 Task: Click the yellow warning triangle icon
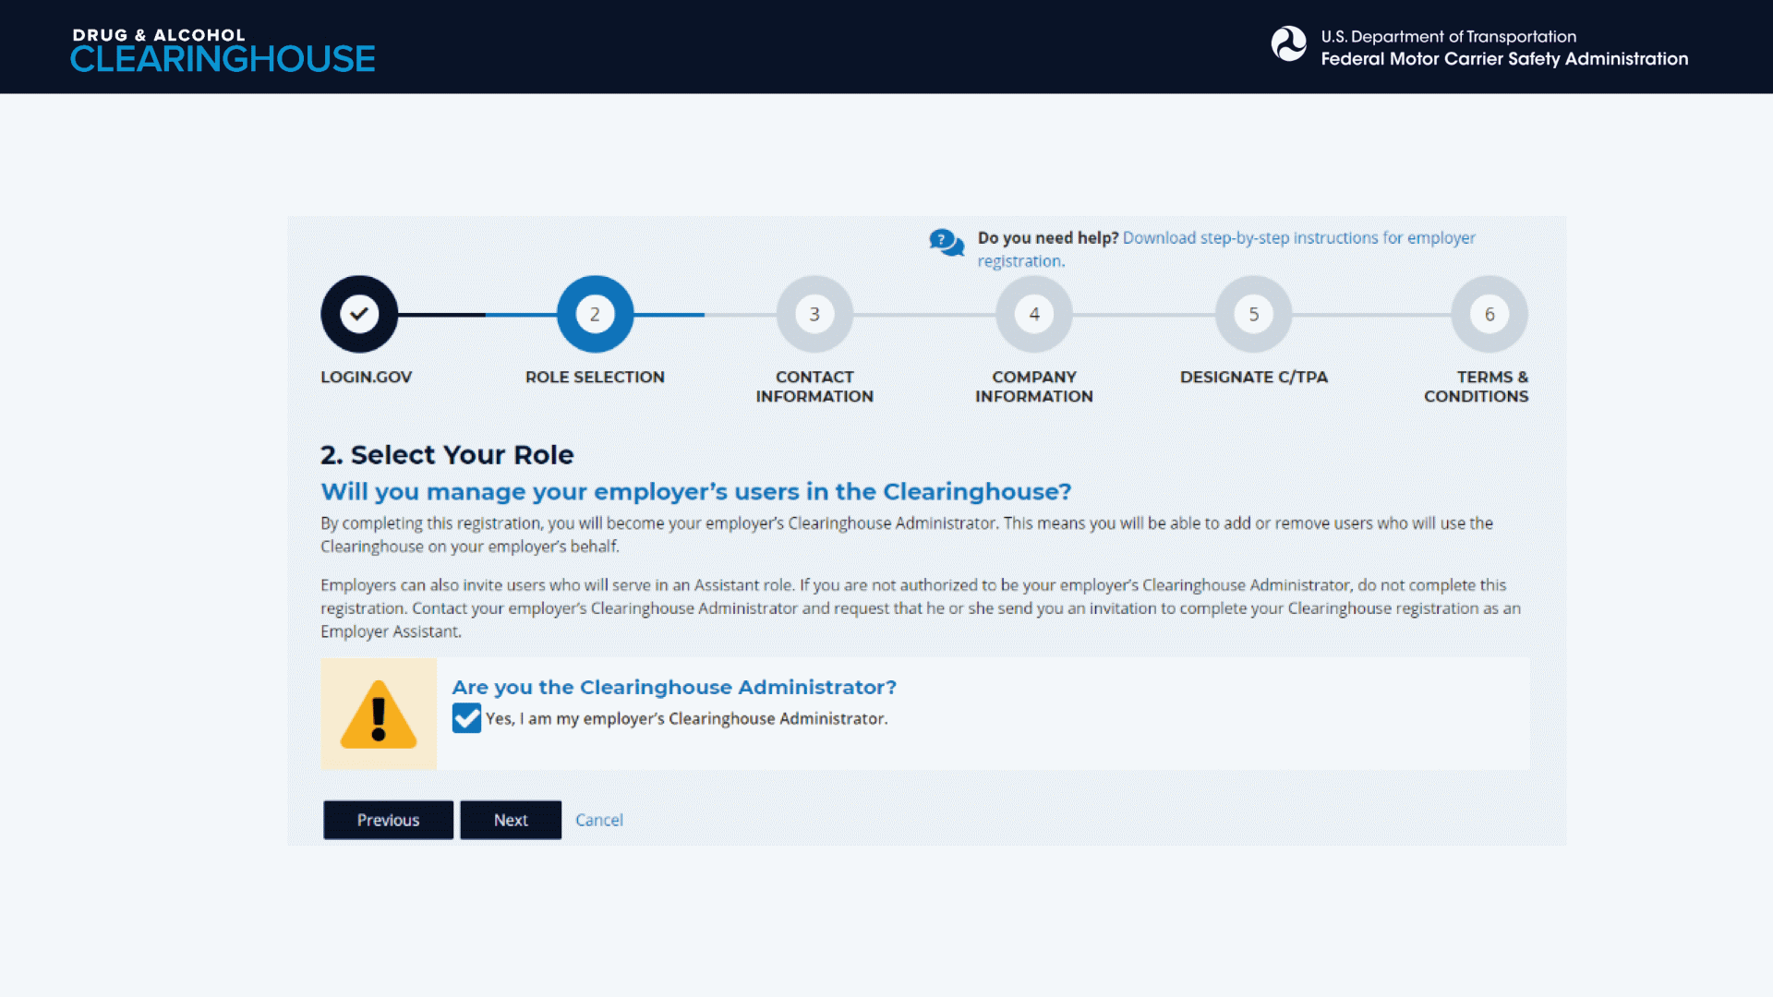[379, 715]
